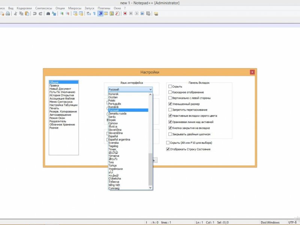Open the Replace toolbar icon
The width and height of the screenshot is (300, 225).
[x=54, y=13]
